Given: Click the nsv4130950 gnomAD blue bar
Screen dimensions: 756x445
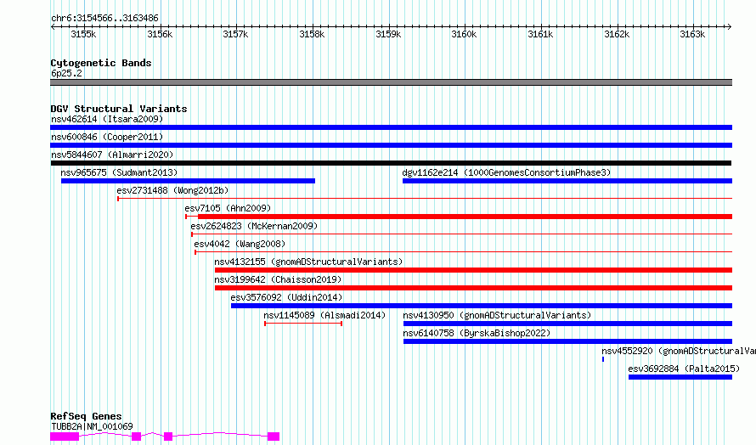Looking at the screenshot, I should [568, 324].
